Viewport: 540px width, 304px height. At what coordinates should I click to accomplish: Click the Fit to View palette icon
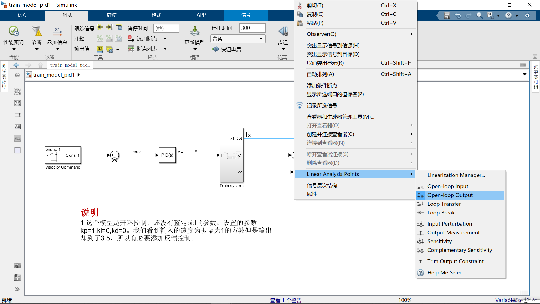click(17, 103)
